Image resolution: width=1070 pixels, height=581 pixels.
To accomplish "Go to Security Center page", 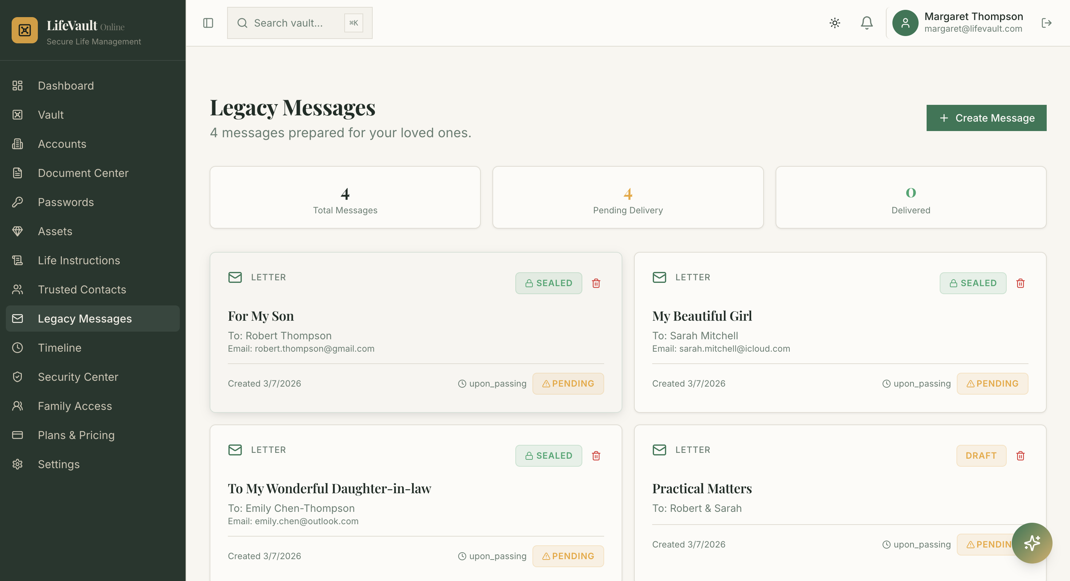I will click(78, 377).
